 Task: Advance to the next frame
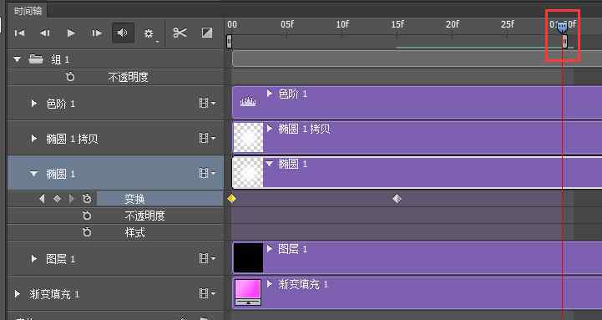pyautogui.click(x=97, y=33)
